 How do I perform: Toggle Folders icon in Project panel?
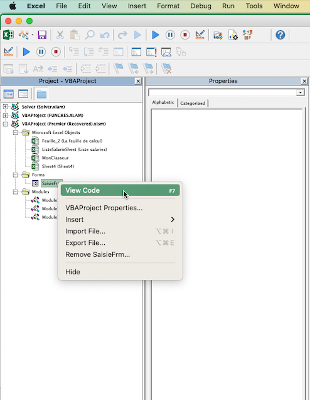pos(41,94)
